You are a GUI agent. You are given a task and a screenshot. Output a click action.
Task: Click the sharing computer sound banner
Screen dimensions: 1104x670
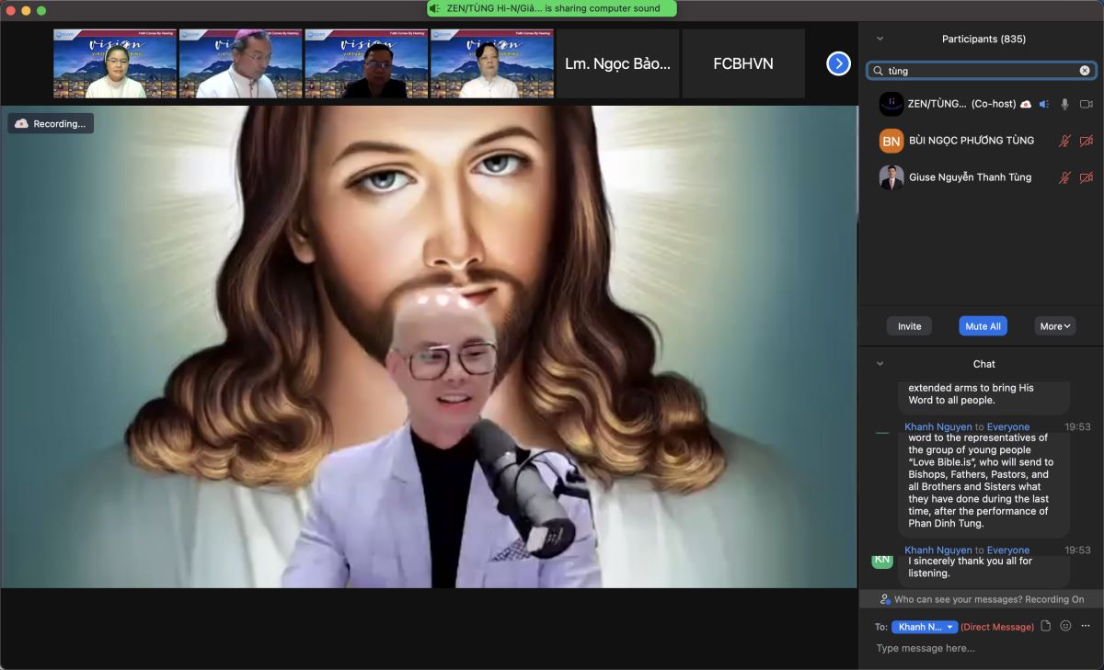click(551, 8)
